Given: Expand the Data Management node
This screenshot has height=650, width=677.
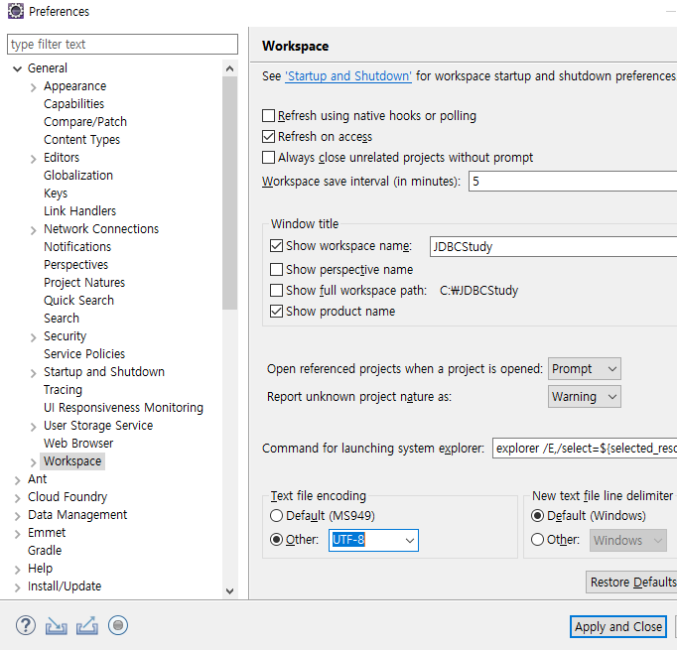Looking at the screenshot, I should tap(17, 516).
